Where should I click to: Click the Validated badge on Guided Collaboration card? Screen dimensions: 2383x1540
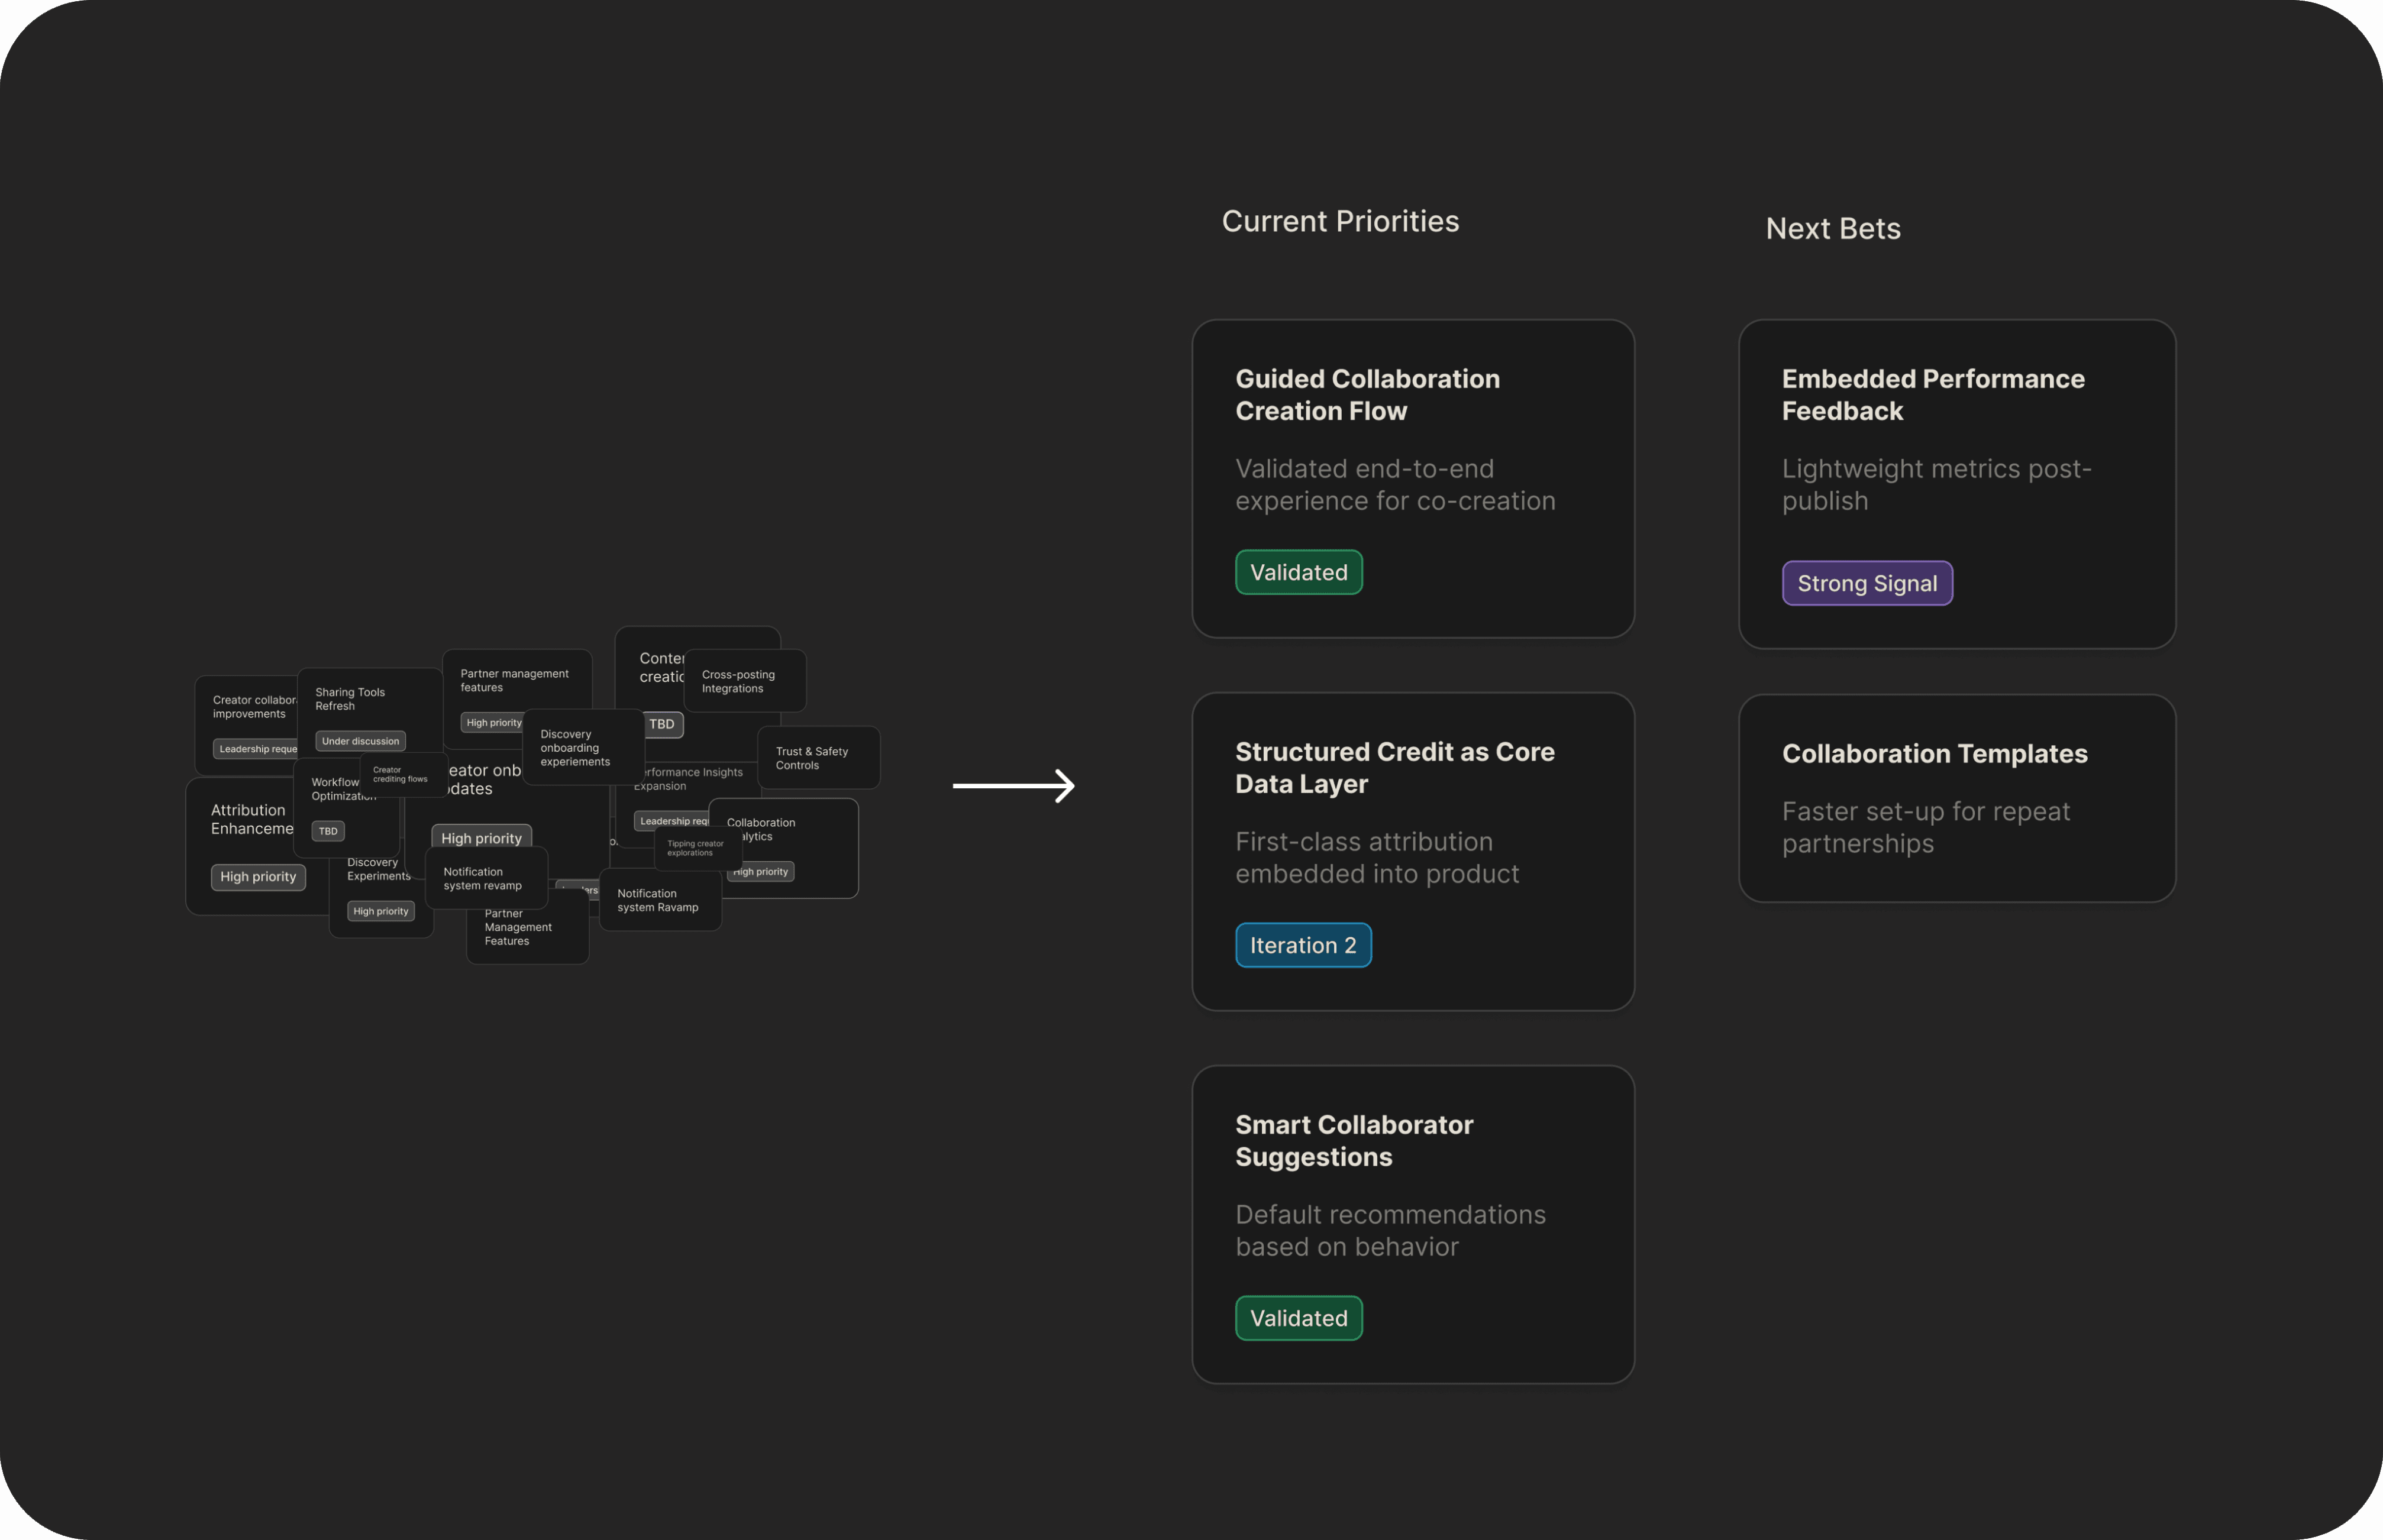pos(1297,573)
